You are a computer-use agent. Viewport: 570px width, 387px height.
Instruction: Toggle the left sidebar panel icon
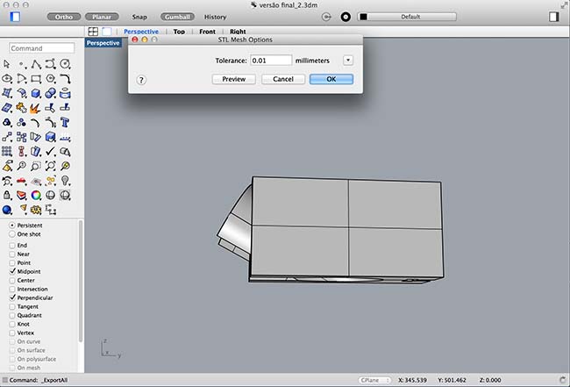[x=15, y=17]
